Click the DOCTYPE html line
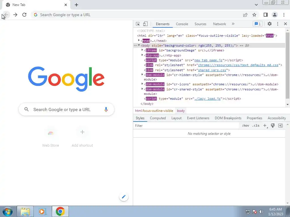The width and height of the screenshot is (290, 217). point(151,31)
